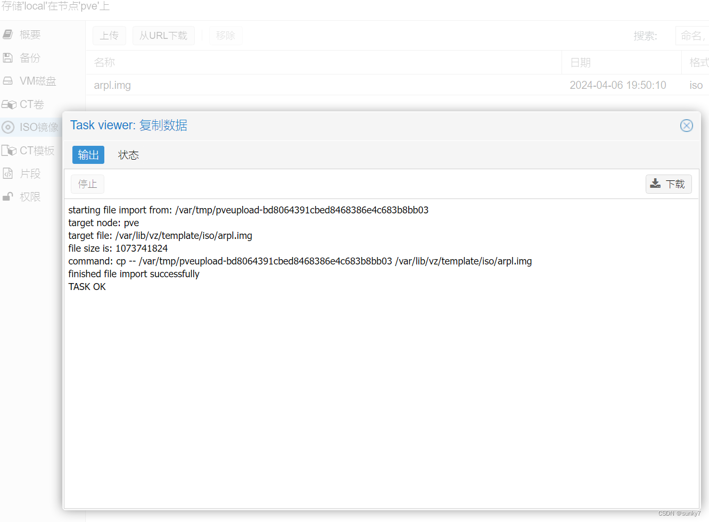Click the 权限 unlock padlock icon
709x522 pixels.
8,197
